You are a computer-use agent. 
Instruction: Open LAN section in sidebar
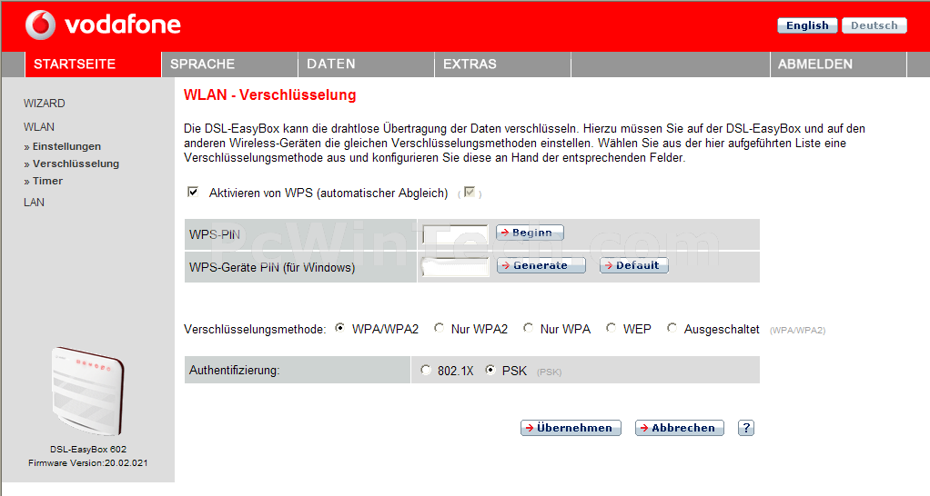(x=34, y=203)
